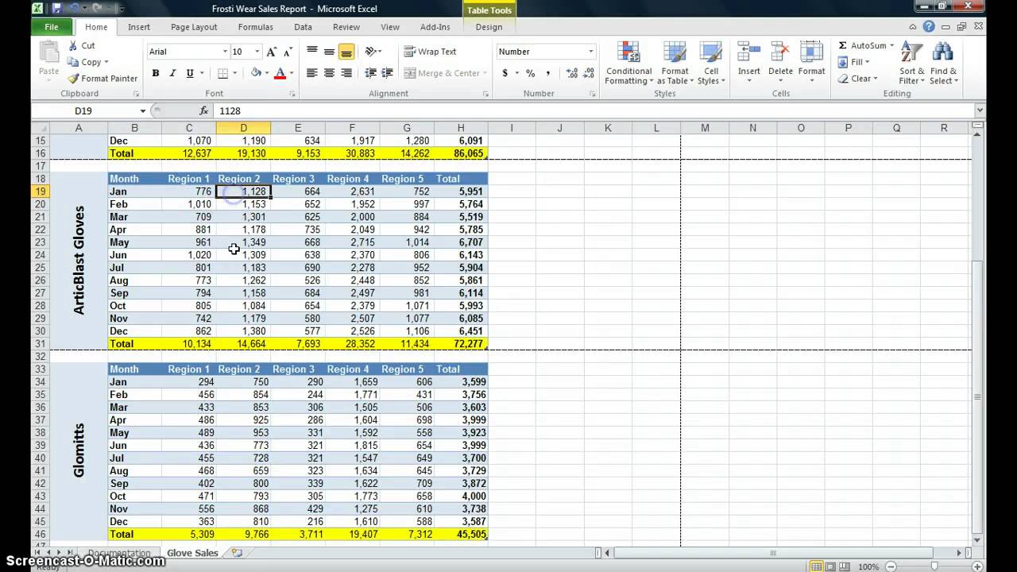Apply Accounting dollar format
This screenshot has height=572, width=1017.
click(x=505, y=73)
